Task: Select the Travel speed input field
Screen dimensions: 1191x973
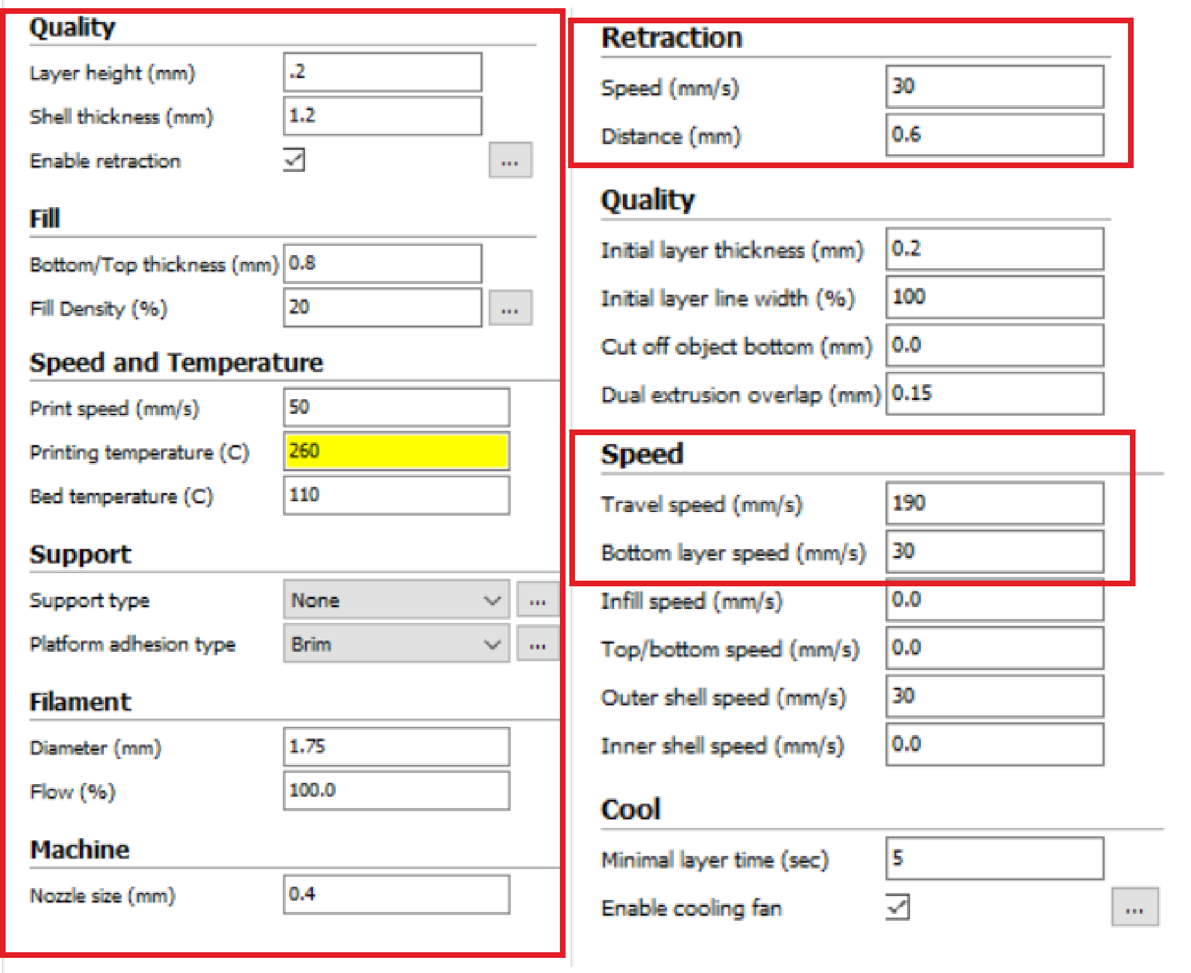Action: tap(994, 503)
